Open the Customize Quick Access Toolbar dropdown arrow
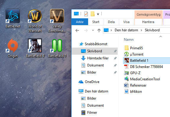This screenshot has height=117, width=170. coord(98,14)
